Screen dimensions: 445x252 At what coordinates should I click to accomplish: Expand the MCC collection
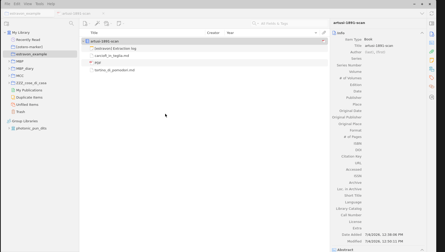pos(9,76)
